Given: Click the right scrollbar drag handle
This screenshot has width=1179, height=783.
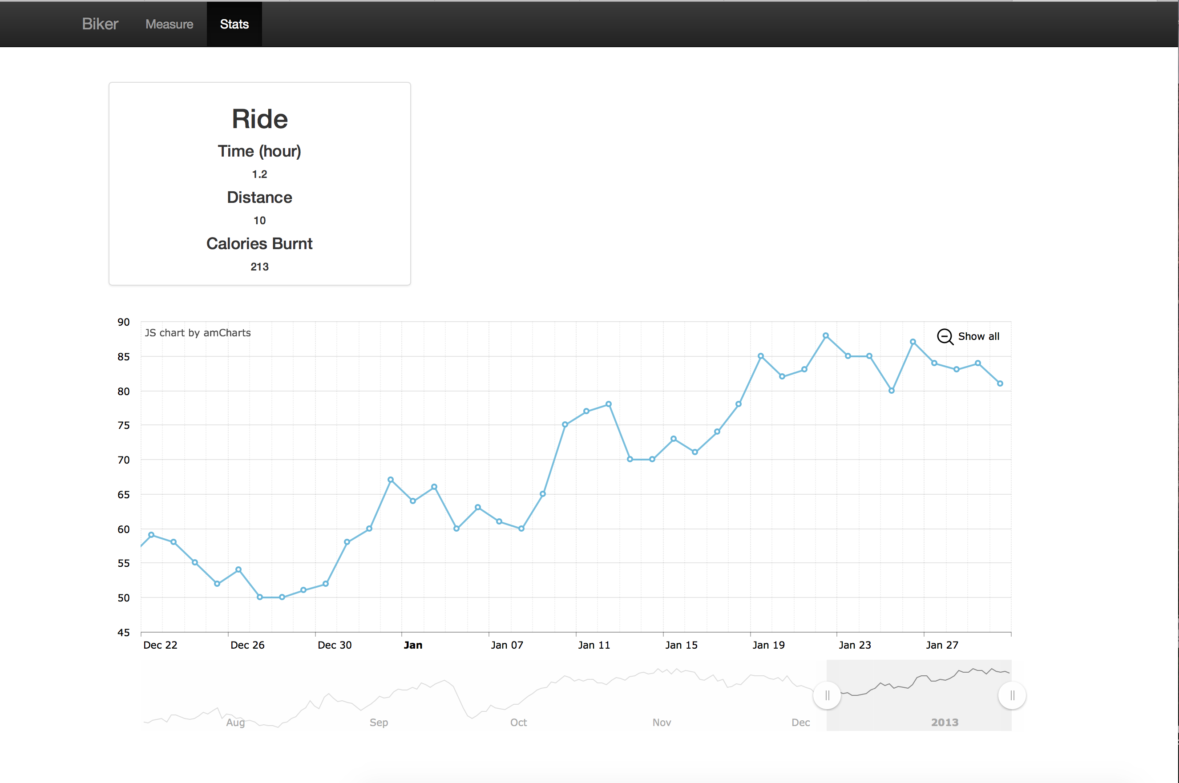Looking at the screenshot, I should [1012, 695].
